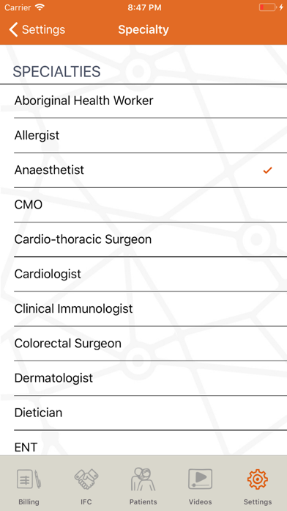Choose Dermatologist from the specialties
Viewport: 287px width, 511px height.
tap(143, 378)
